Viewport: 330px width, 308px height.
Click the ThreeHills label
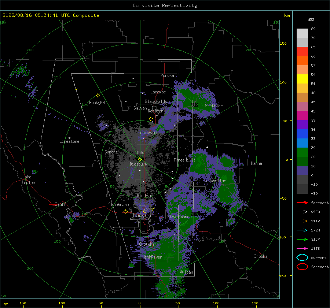(x=184, y=160)
